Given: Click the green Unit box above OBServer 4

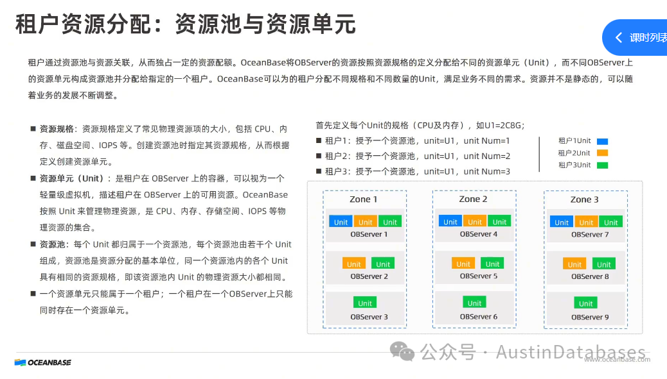Looking at the screenshot, I should pos(499,221).
